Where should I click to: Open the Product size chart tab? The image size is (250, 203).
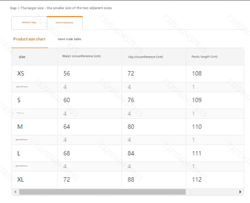point(29,39)
